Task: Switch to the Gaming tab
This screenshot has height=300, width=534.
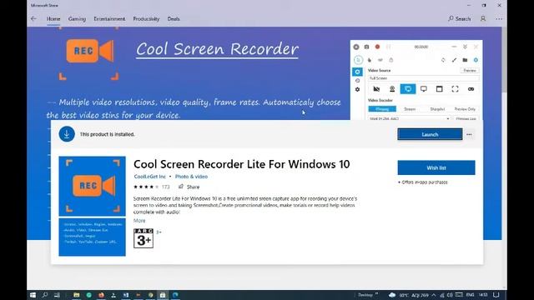Action: (77, 18)
